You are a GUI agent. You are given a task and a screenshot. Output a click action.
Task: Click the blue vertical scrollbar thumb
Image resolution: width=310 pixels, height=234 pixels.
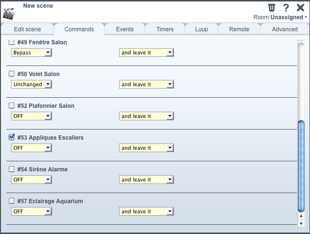(x=301, y=166)
